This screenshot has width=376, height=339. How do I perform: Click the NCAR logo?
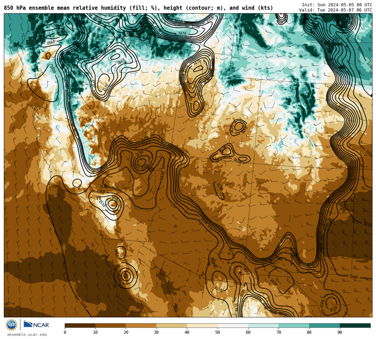[36, 325]
